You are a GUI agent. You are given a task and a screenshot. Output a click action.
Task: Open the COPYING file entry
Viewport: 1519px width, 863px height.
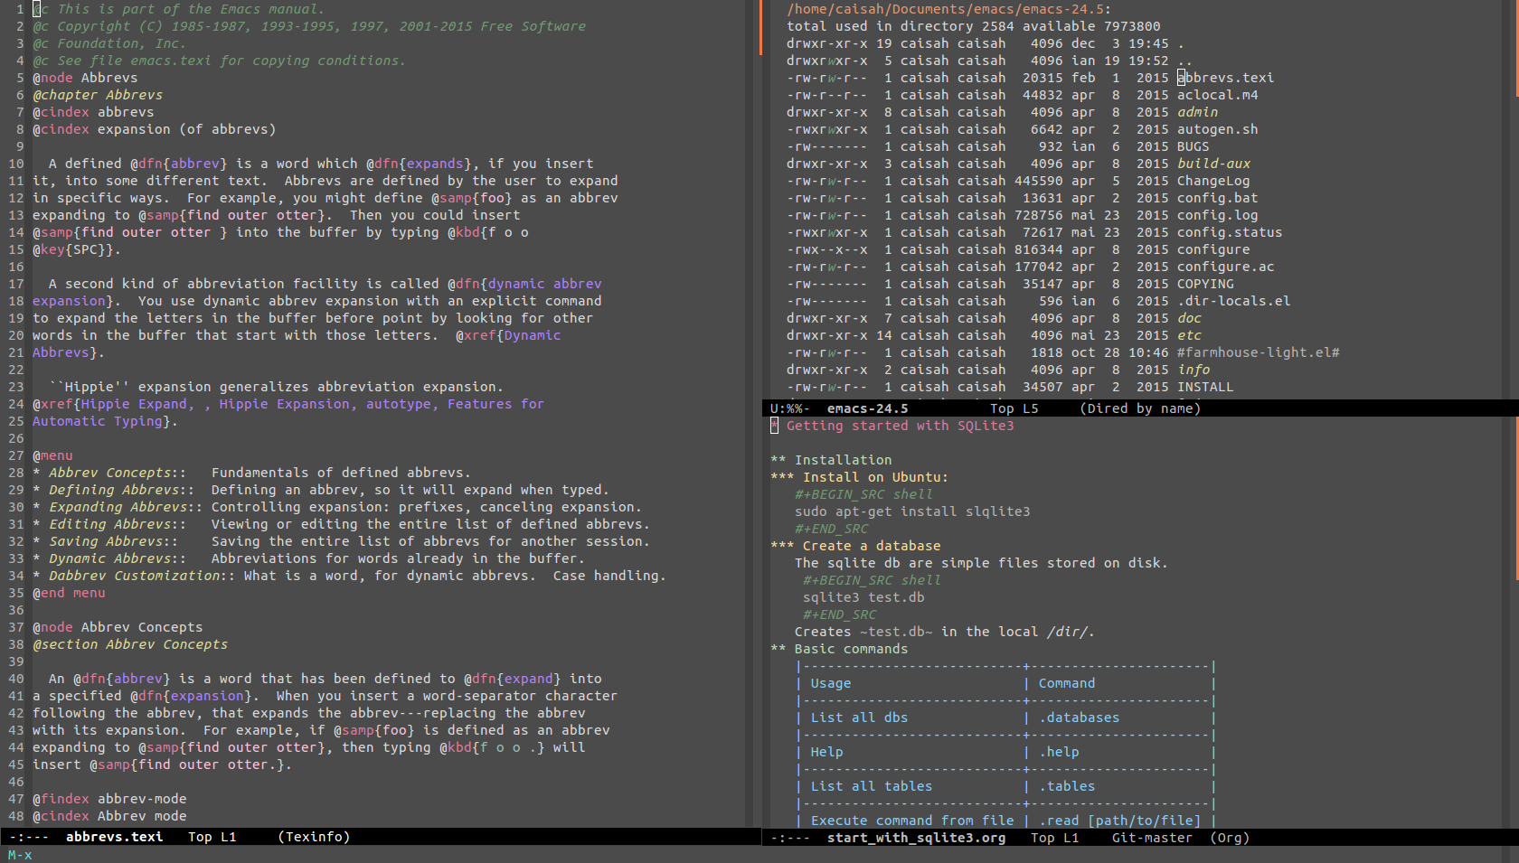point(1205,284)
